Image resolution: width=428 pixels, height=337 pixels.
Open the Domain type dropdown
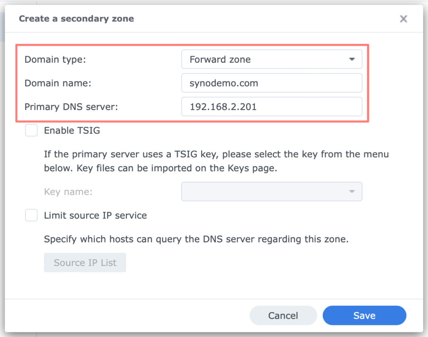click(272, 59)
